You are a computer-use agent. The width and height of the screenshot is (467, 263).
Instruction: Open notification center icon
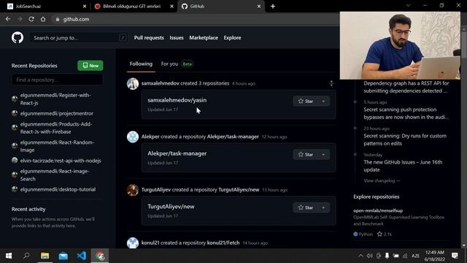point(455,256)
